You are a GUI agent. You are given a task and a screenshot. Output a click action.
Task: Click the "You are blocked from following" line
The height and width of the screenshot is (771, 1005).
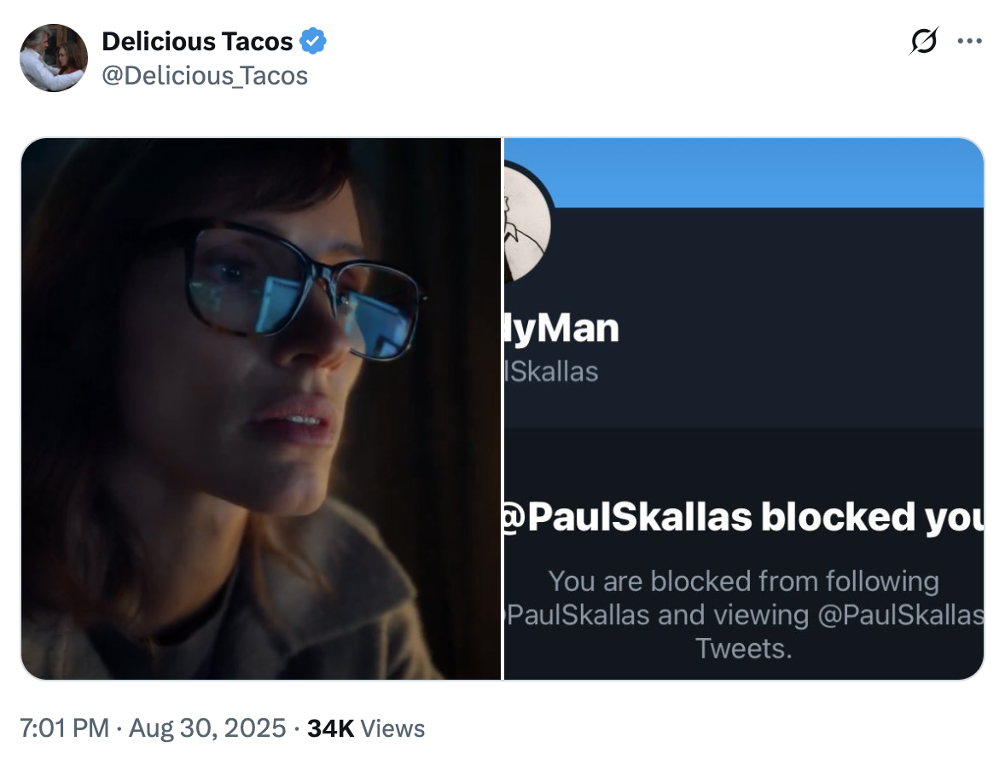coord(744,582)
